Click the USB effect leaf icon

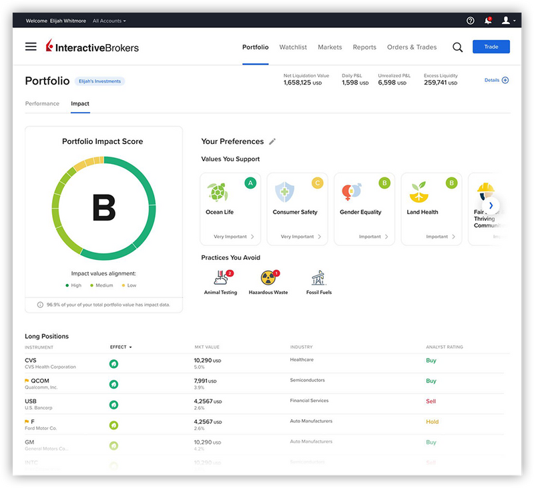coord(113,405)
